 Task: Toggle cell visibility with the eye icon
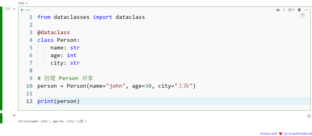click(x=278, y=10)
